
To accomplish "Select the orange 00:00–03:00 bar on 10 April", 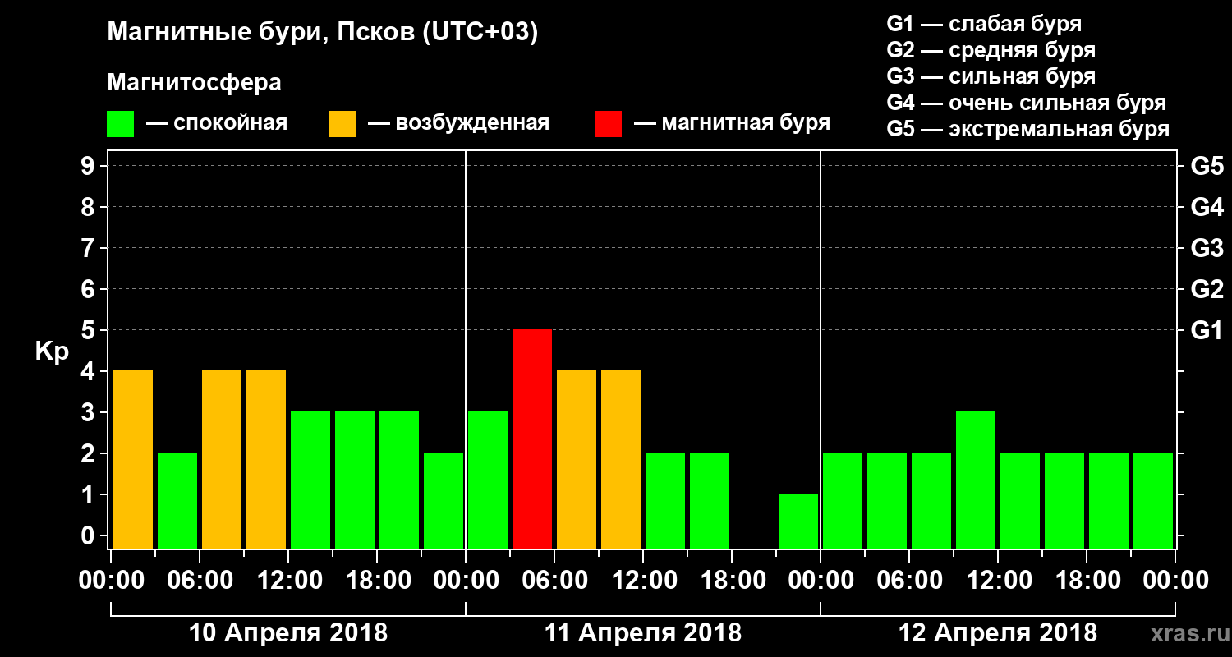I will (x=133, y=459).
